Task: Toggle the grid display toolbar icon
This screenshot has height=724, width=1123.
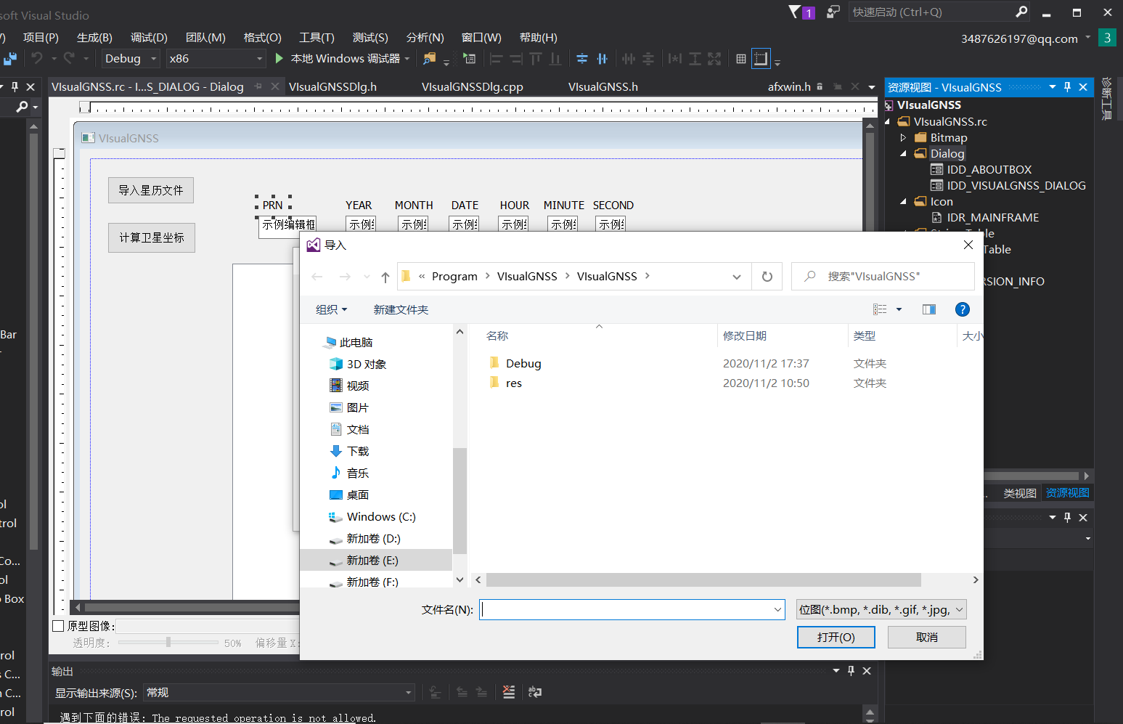Action: pyautogui.click(x=741, y=59)
